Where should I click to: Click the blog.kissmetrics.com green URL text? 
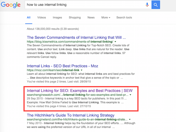[66, 42]
